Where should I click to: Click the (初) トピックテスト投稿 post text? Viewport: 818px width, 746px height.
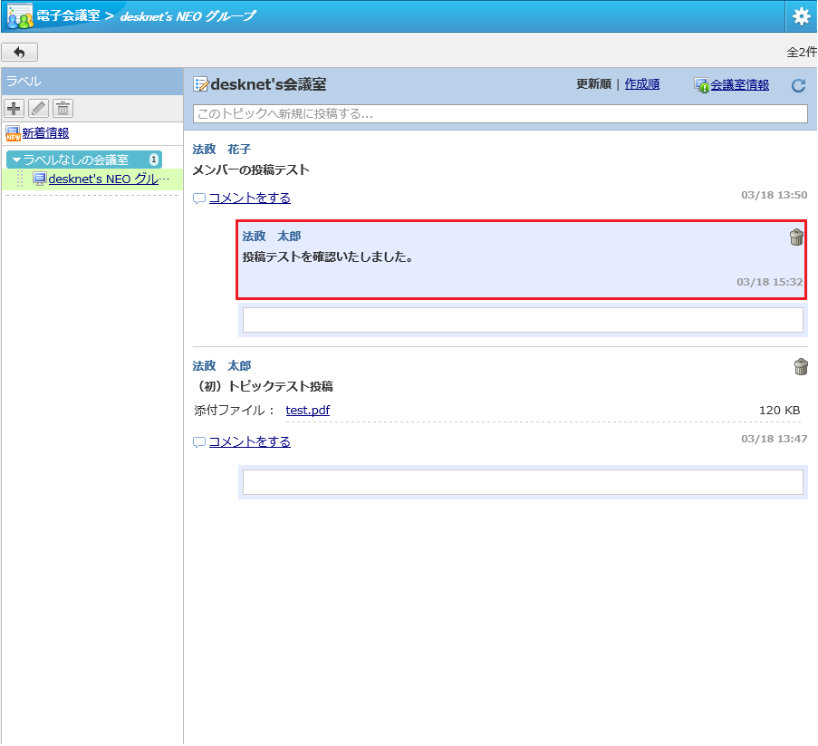point(263,386)
